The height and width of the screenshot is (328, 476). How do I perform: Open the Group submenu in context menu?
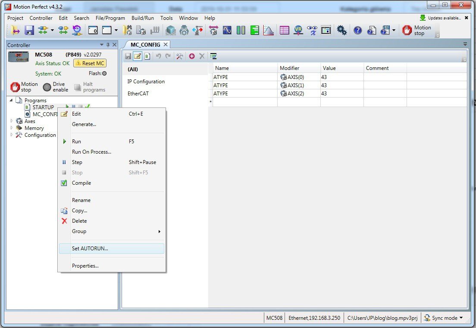(112, 231)
